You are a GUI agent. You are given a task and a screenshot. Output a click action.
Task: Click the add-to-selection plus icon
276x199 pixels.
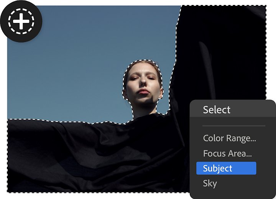click(x=21, y=21)
